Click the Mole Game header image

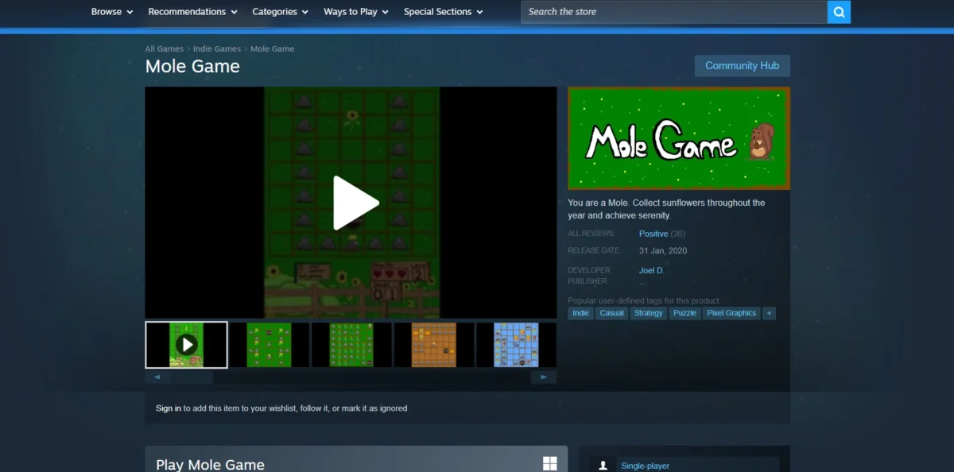(x=679, y=138)
